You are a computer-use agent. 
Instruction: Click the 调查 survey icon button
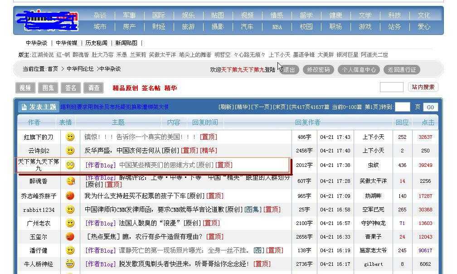[93, 88]
